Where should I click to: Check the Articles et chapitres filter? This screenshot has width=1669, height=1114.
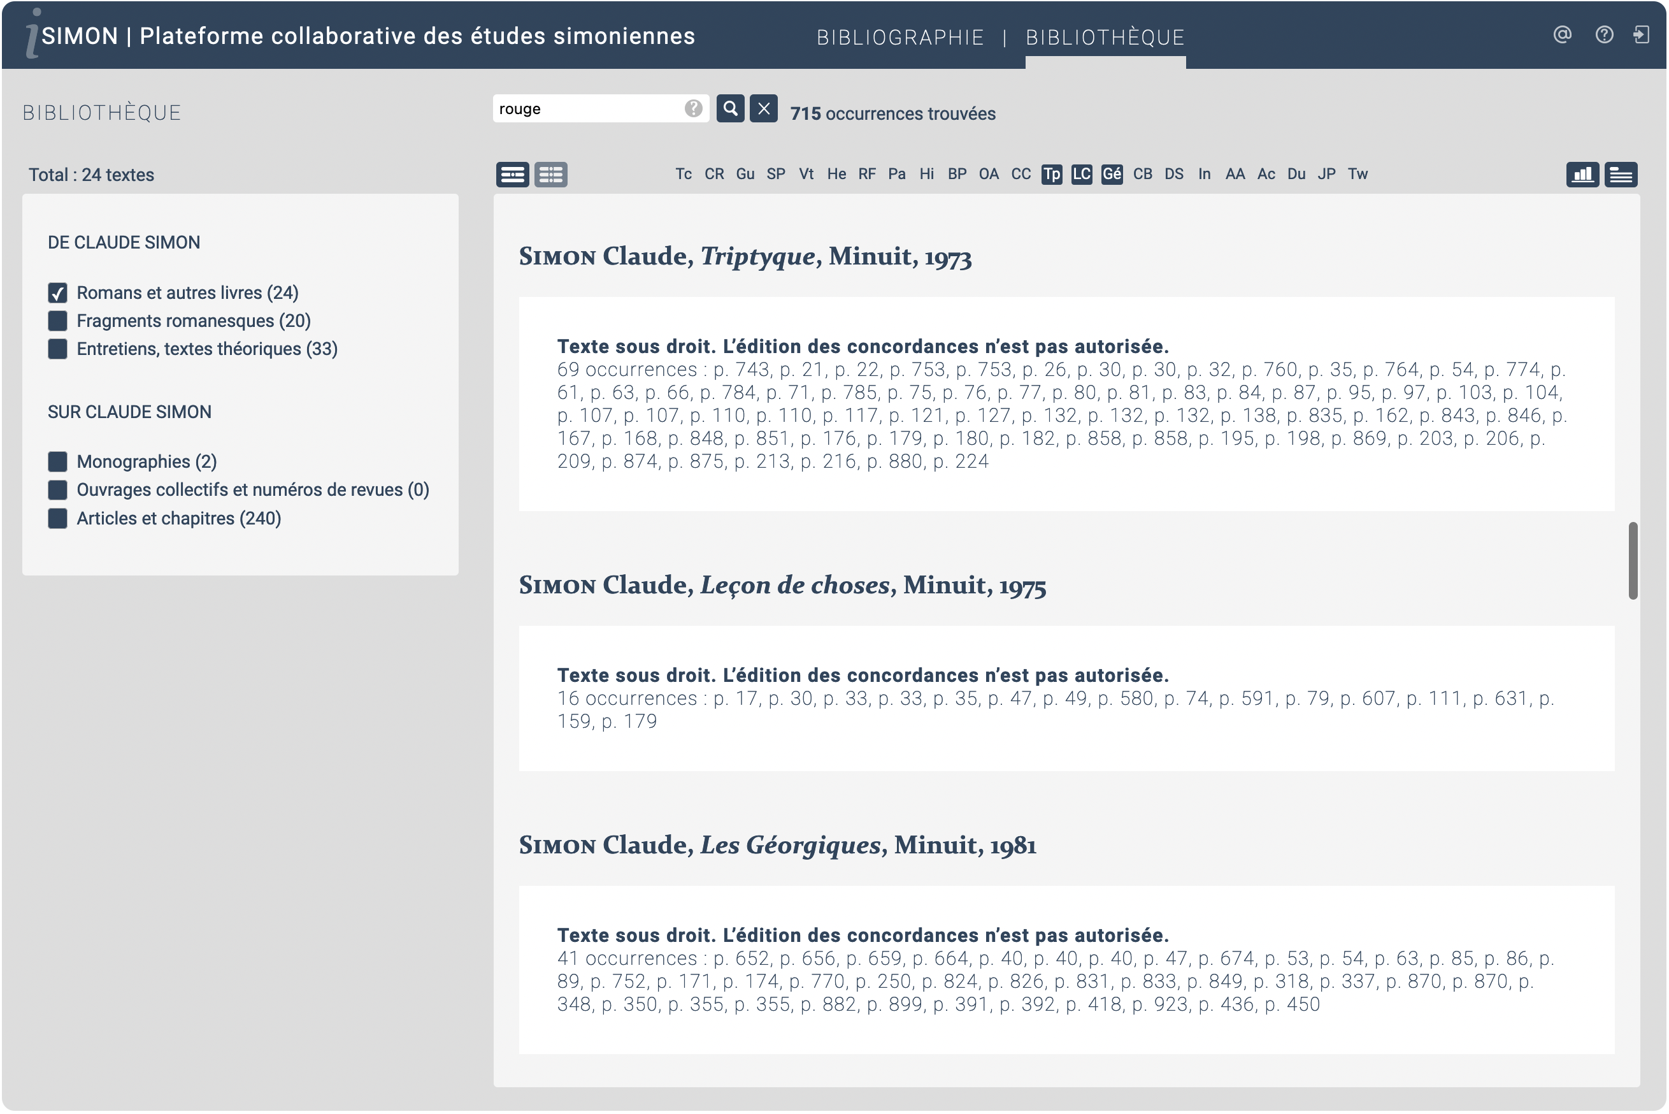click(x=57, y=519)
